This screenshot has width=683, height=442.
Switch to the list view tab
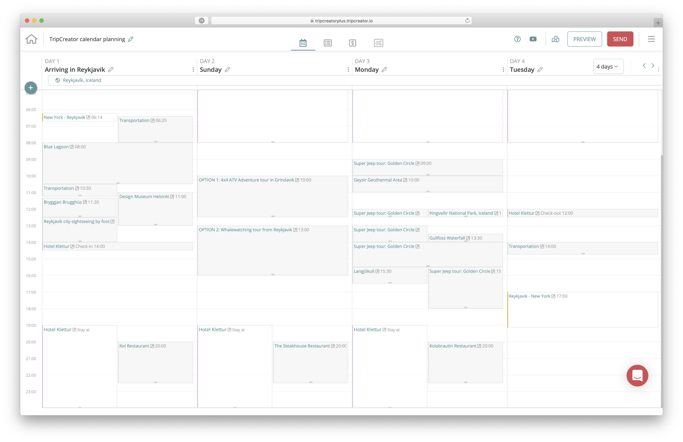pyautogui.click(x=328, y=43)
